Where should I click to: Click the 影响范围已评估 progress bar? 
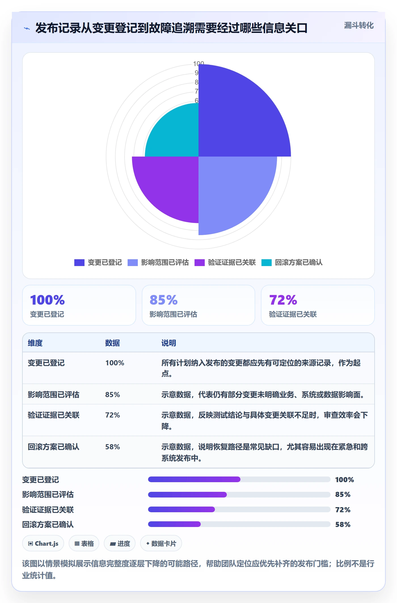click(239, 495)
